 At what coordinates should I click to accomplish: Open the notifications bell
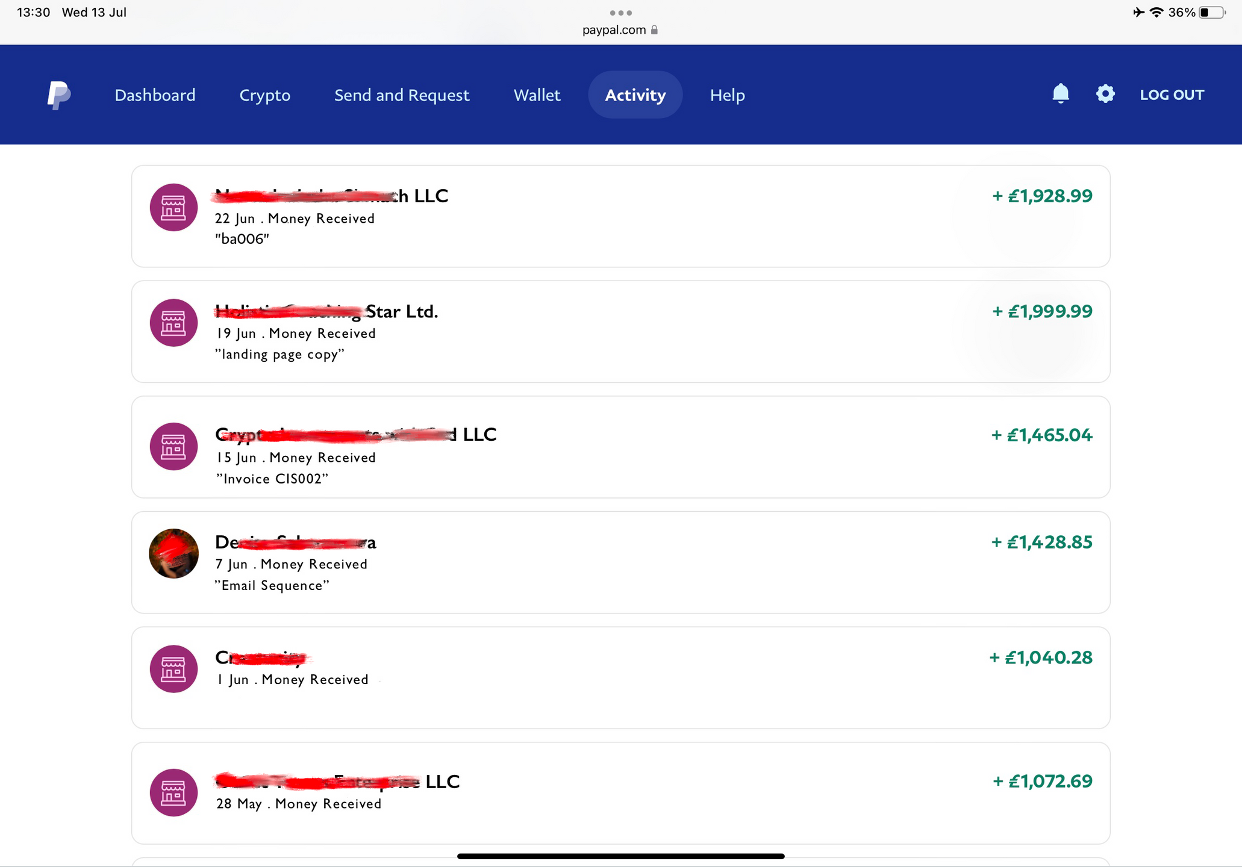tap(1060, 94)
